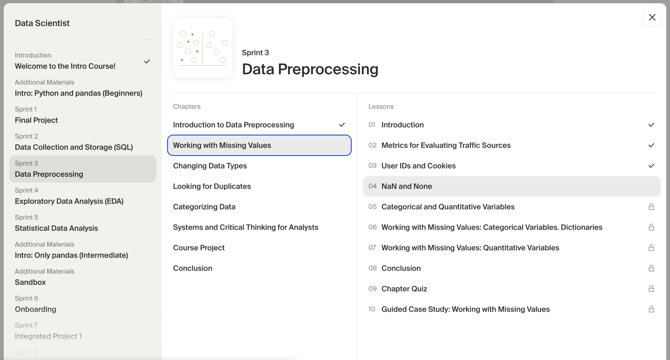This screenshot has height=360, width=670.
Task: Select Sprint 2 Data Collection and Storage
Action: (x=74, y=143)
